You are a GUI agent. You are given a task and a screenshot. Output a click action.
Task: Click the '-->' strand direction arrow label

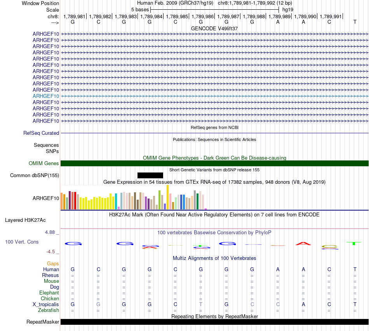click(x=55, y=23)
